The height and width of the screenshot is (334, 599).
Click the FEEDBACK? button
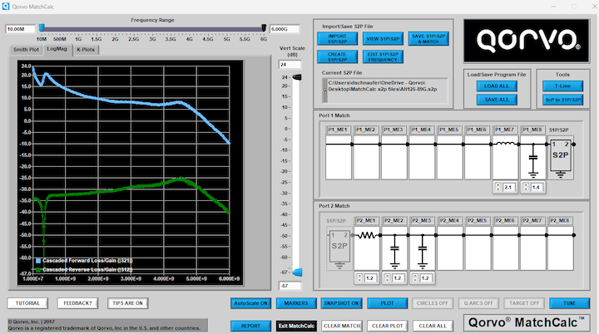tap(77, 303)
